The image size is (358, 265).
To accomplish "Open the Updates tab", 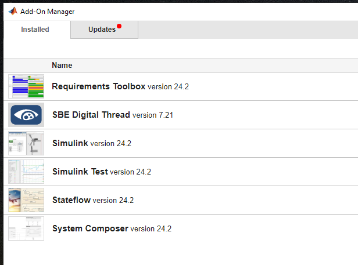I will 102,30.
